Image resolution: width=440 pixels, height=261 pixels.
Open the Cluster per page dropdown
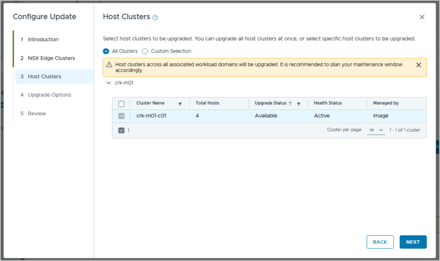376,130
